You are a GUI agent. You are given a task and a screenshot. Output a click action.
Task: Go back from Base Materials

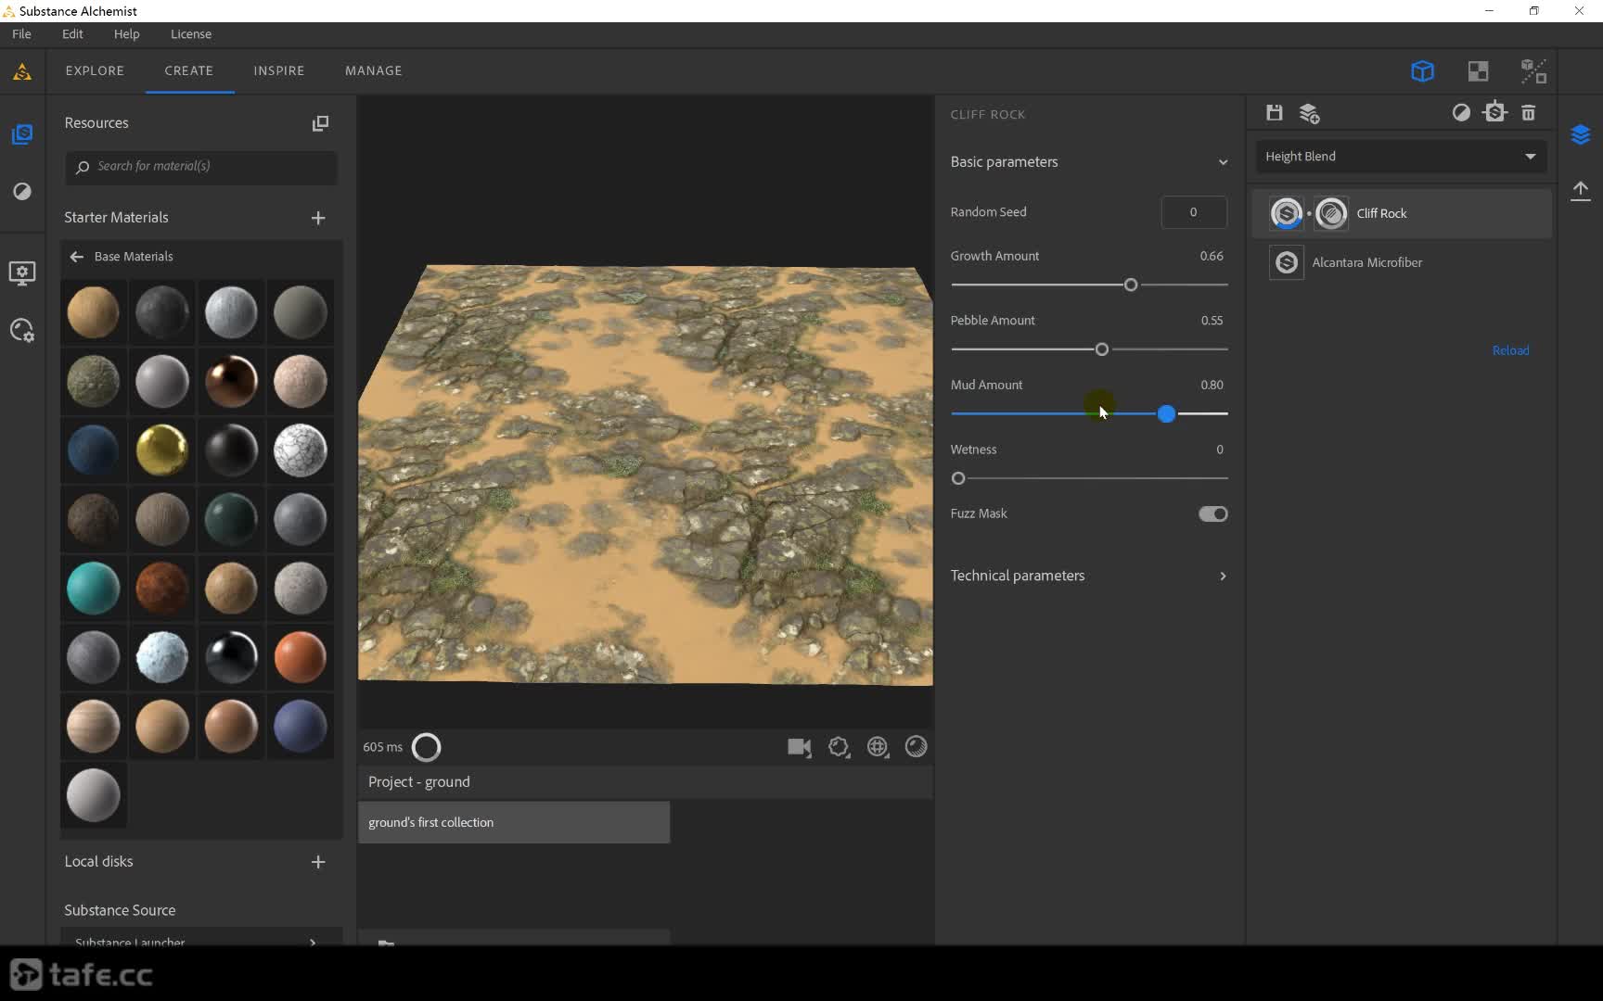click(x=77, y=257)
